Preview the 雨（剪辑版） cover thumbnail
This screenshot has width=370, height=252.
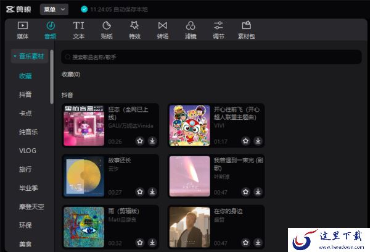pos(84,227)
